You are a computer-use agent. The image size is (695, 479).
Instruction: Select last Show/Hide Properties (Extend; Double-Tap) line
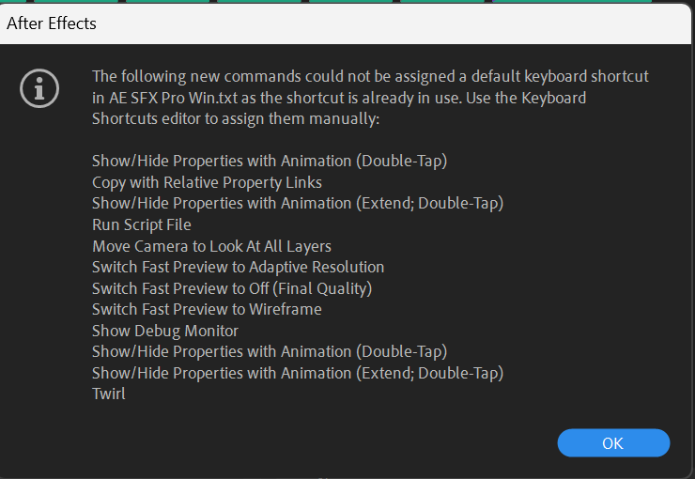pyautogui.click(x=298, y=373)
